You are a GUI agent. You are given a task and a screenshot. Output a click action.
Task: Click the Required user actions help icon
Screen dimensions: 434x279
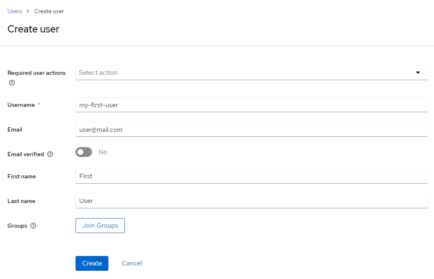(x=12, y=83)
